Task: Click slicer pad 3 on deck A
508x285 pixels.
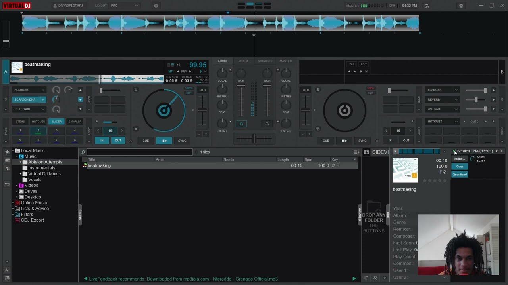Action: click(x=56, y=131)
